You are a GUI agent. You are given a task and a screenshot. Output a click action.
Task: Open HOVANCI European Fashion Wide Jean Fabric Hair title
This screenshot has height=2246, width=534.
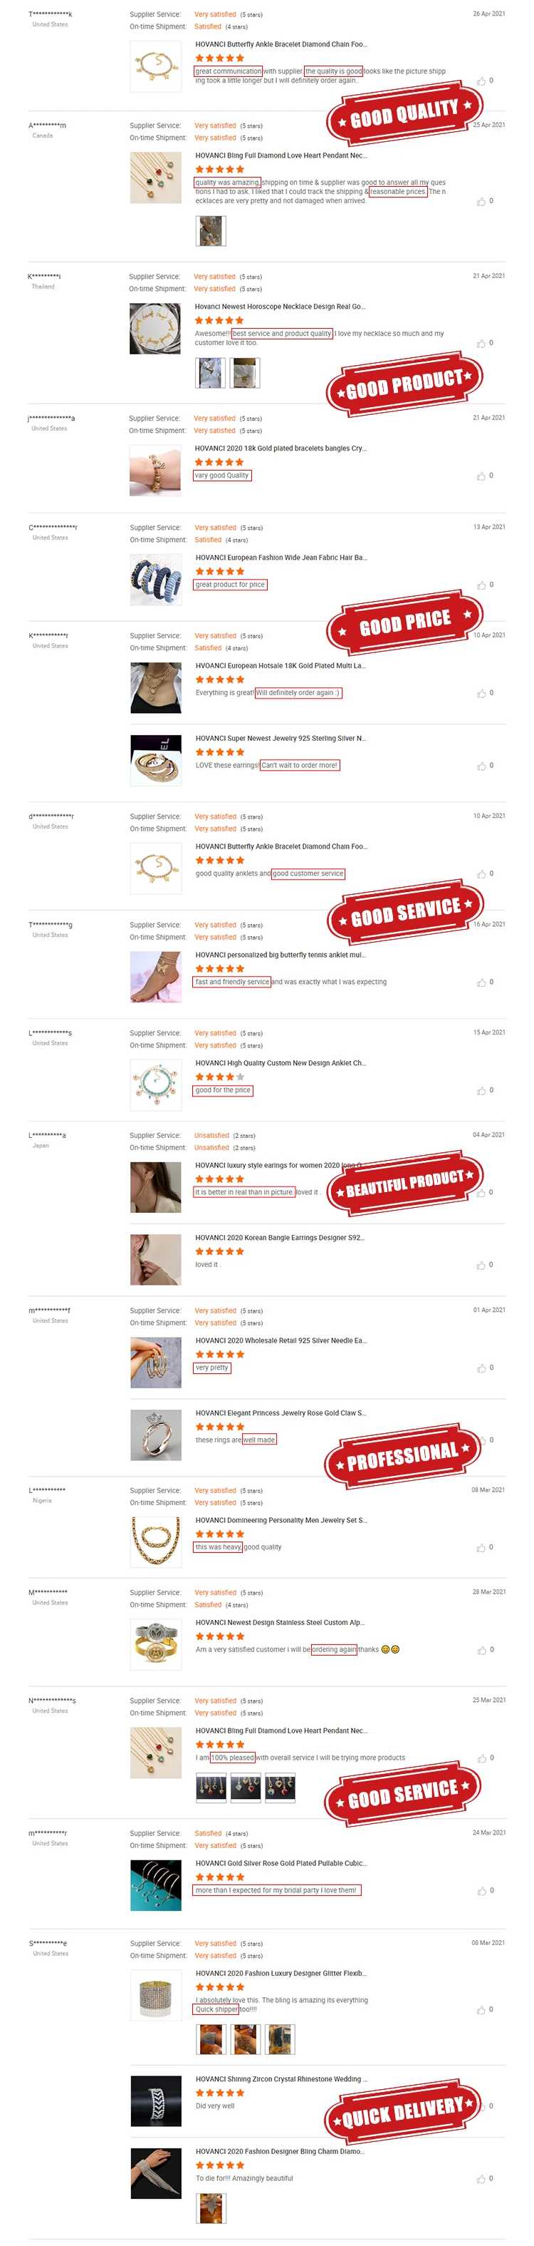[x=281, y=557]
